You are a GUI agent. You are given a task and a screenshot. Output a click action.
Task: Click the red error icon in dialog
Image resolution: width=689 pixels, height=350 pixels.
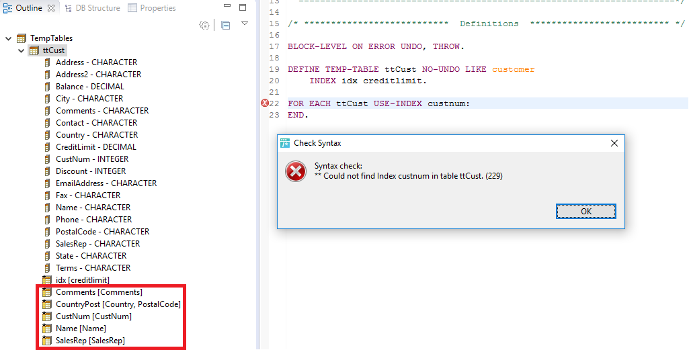click(296, 171)
